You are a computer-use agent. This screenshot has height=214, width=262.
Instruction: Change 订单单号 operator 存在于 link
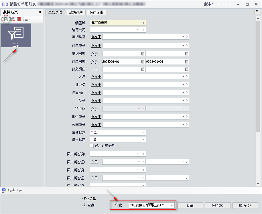[x=96, y=46]
